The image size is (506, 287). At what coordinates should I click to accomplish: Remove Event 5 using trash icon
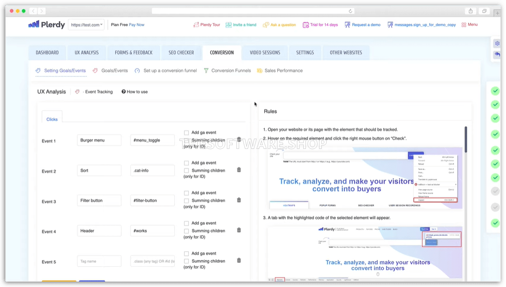pos(239,260)
